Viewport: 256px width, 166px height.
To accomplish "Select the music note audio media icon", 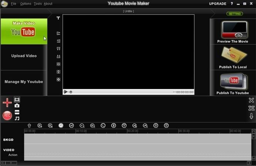I will tap(17, 118).
